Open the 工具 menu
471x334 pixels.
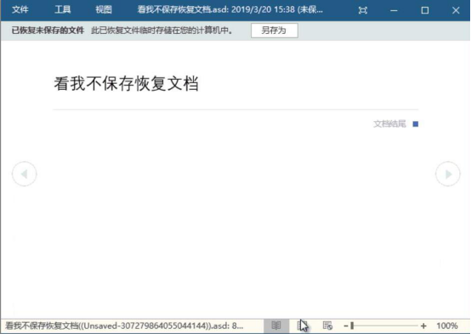point(62,9)
